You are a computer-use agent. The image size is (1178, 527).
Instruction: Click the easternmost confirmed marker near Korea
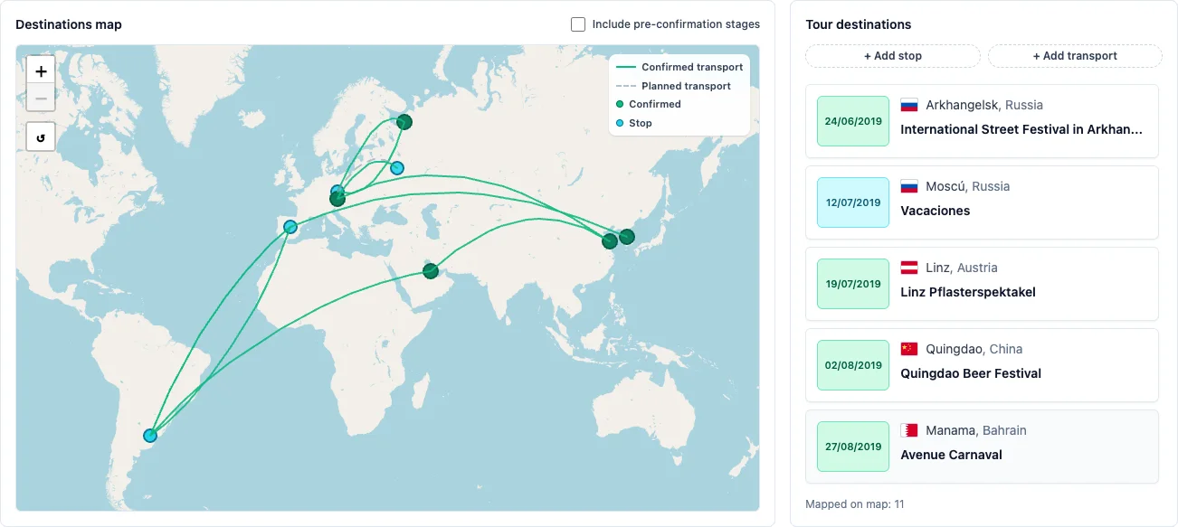pyautogui.click(x=626, y=237)
